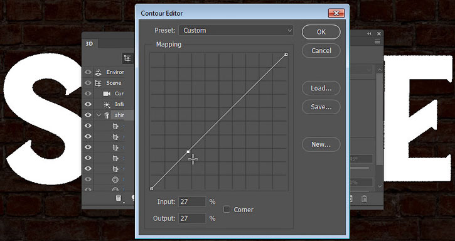Click the render calculator icon

pyautogui.click(x=119, y=198)
